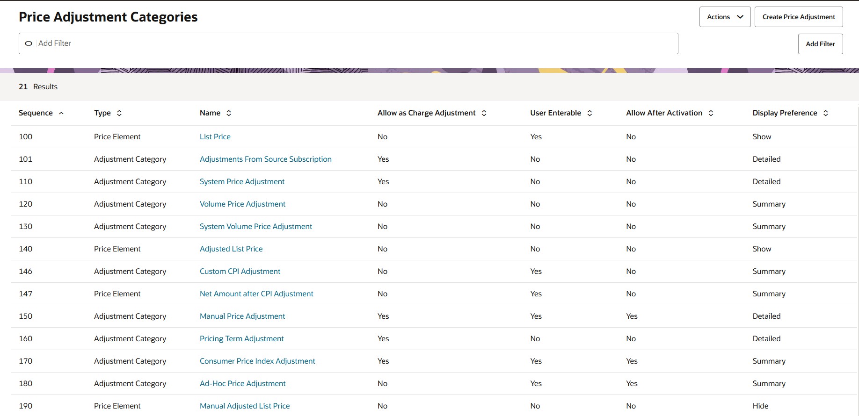The height and width of the screenshot is (416, 859).
Task: Select sequence cell 101
Action: [x=26, y=159]
